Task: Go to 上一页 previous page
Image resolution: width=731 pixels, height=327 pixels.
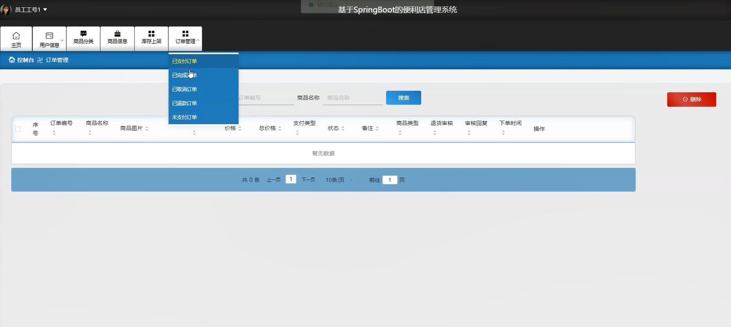Action: click(274, 180)
